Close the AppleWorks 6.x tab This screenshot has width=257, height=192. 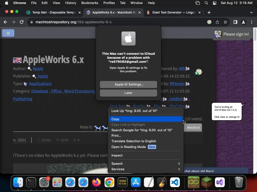(140, 12)
